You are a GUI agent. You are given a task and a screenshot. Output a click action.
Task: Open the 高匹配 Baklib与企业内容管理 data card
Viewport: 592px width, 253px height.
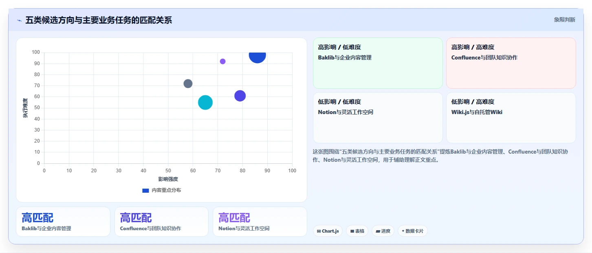point(63,222)
